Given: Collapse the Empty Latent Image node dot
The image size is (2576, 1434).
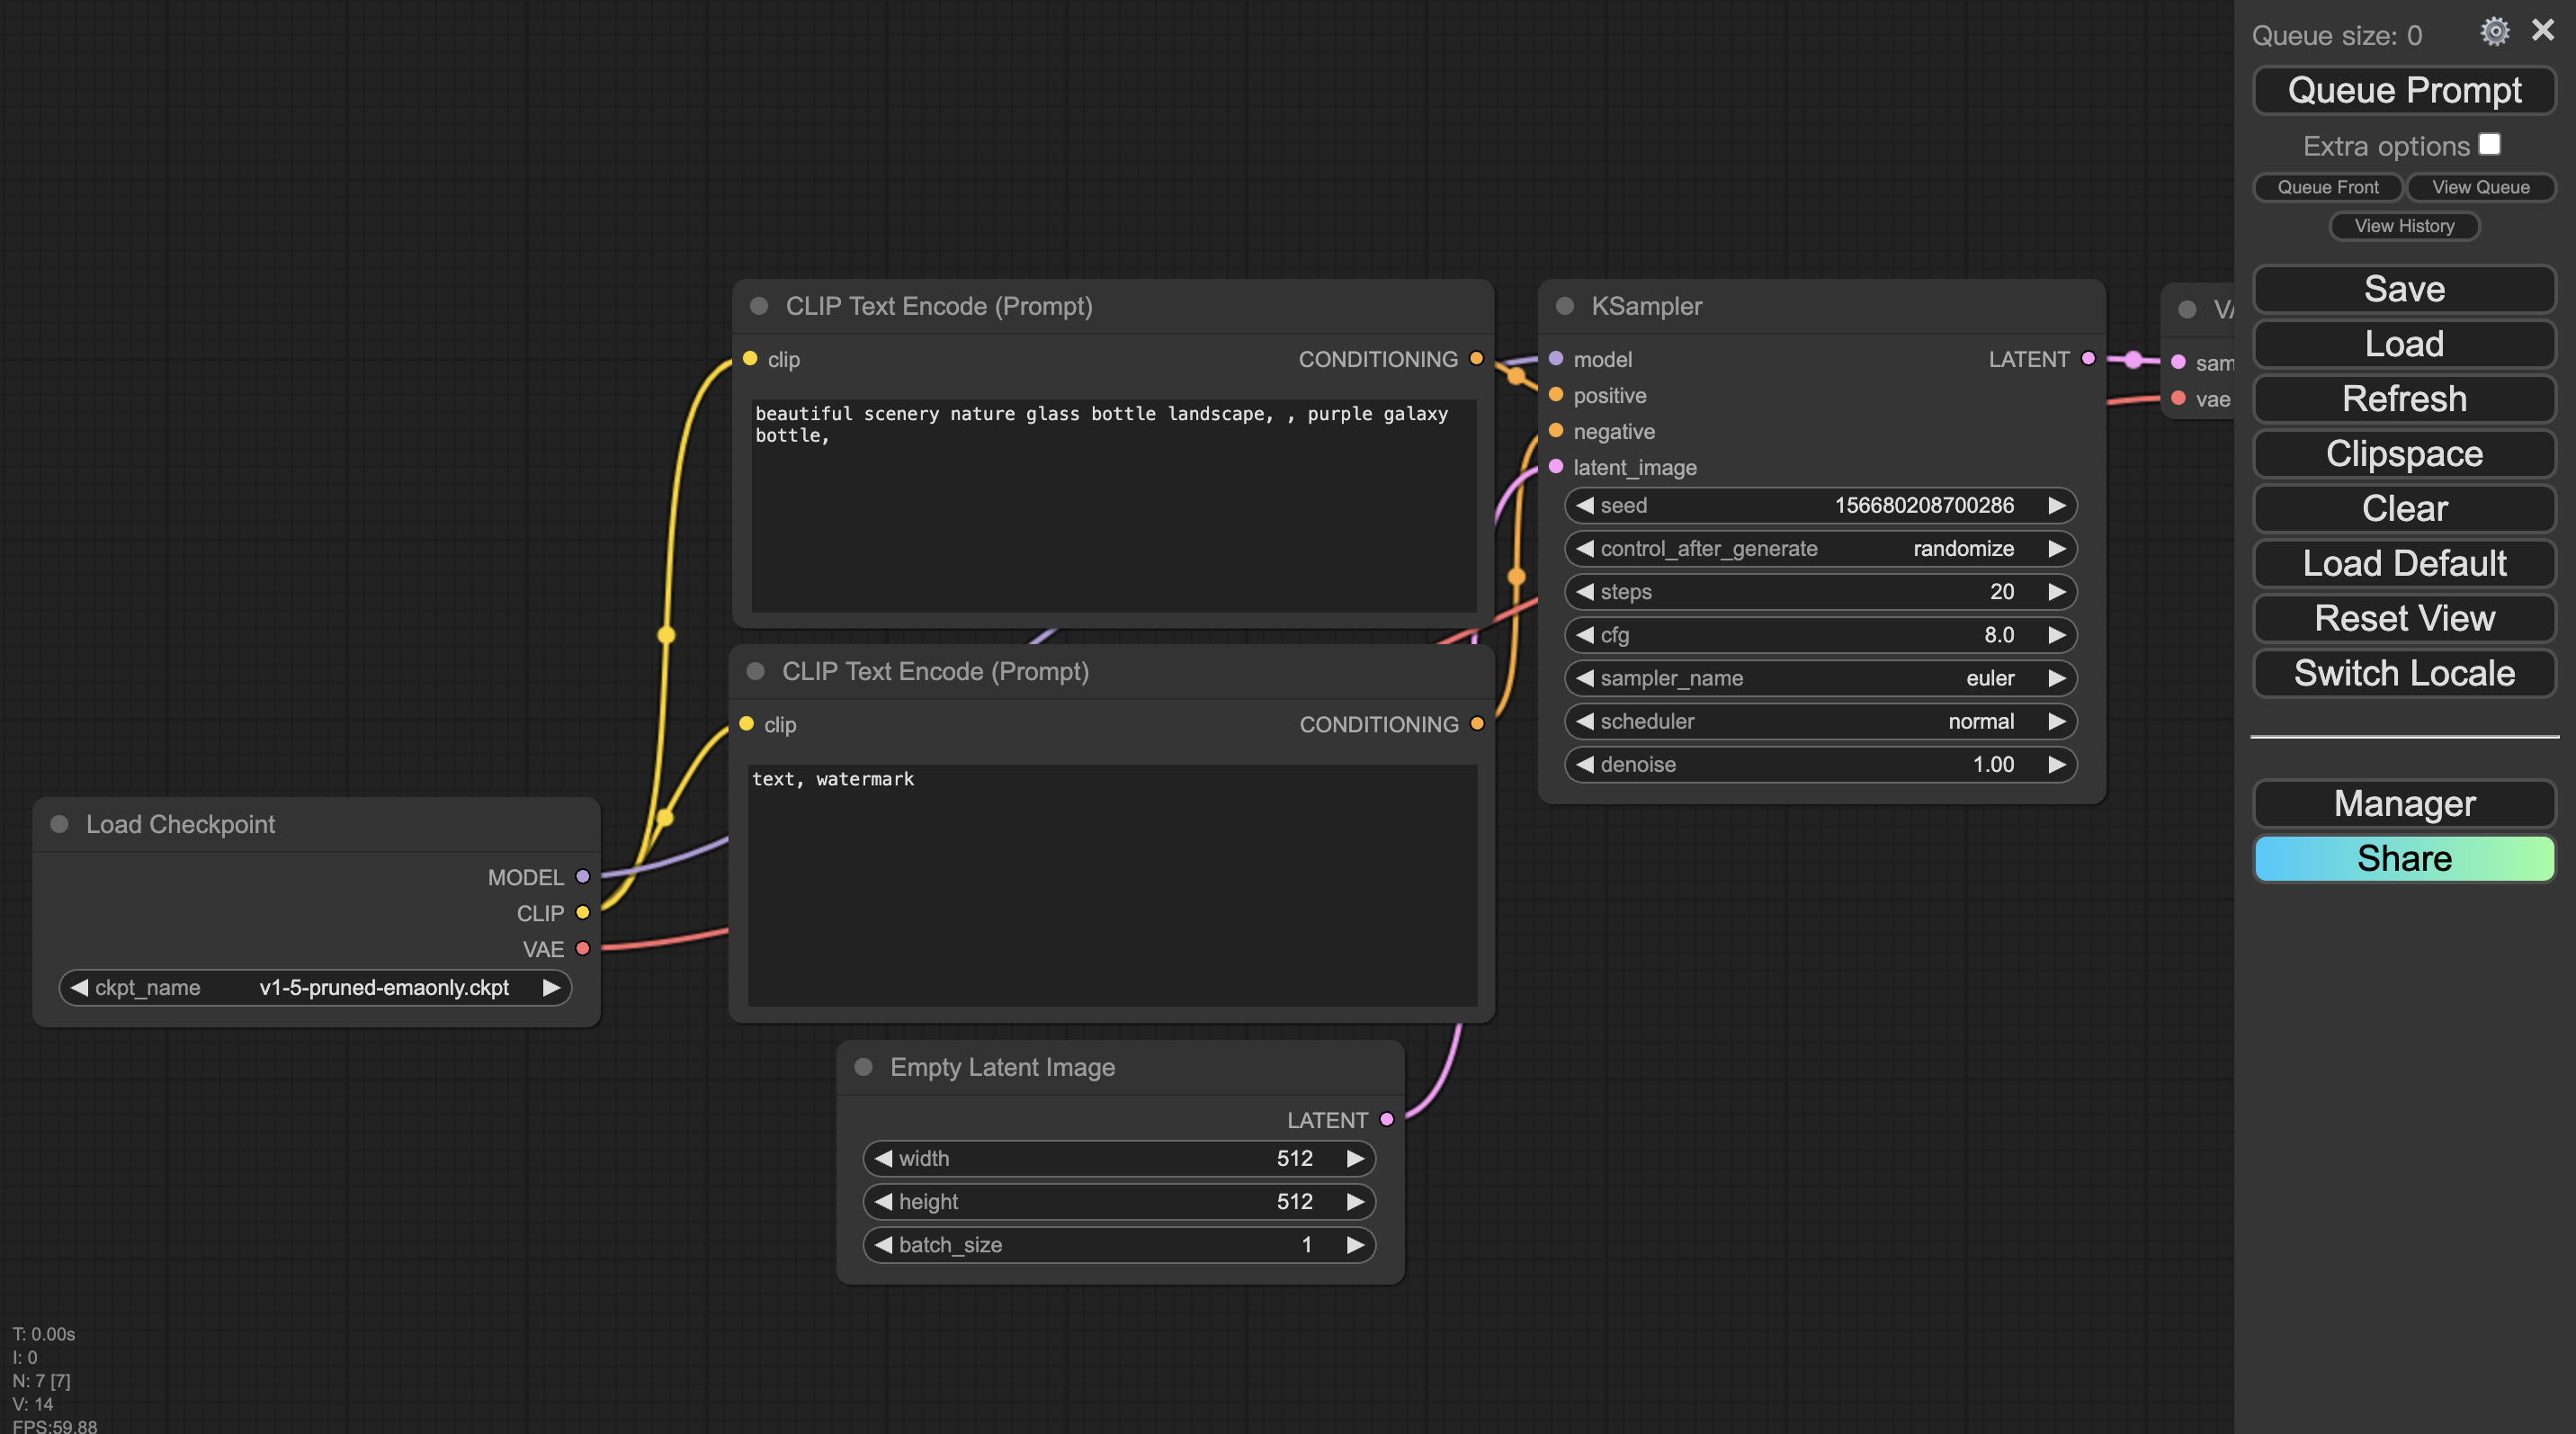Looking at the screenshot, I should point(863,1067).
